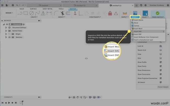Select the Fillet tool in Modify

point(56,13)
